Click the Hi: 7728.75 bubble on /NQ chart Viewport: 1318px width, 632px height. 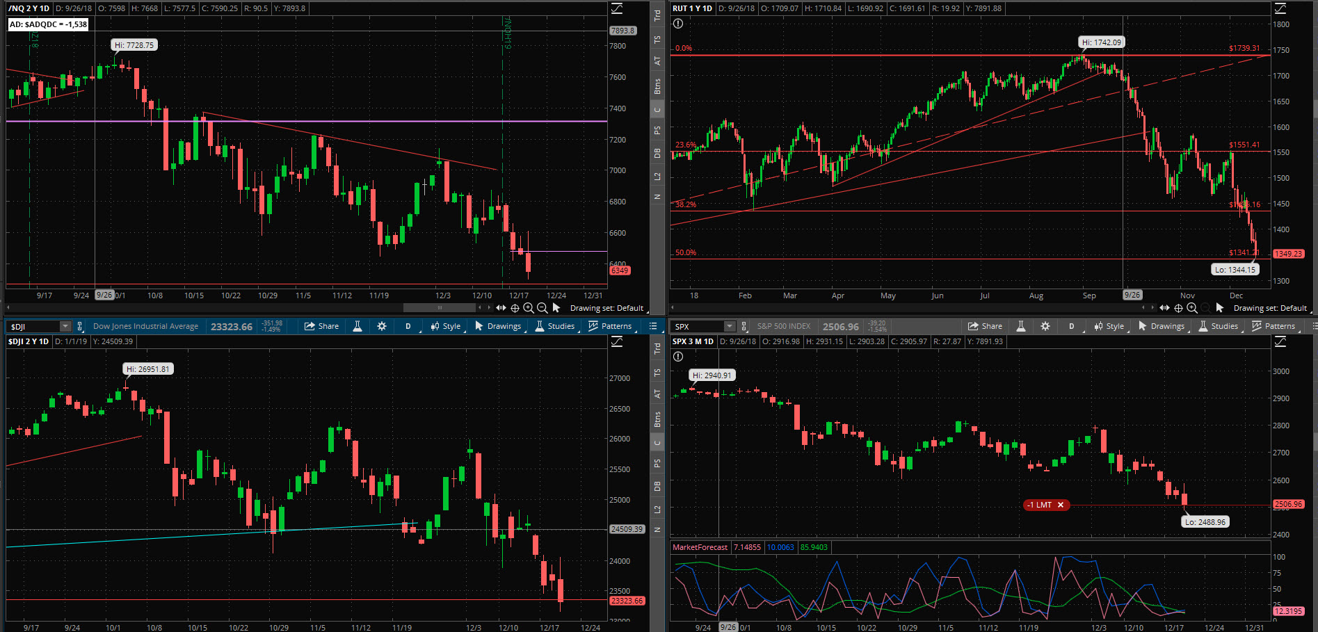[x=134, y=45]
